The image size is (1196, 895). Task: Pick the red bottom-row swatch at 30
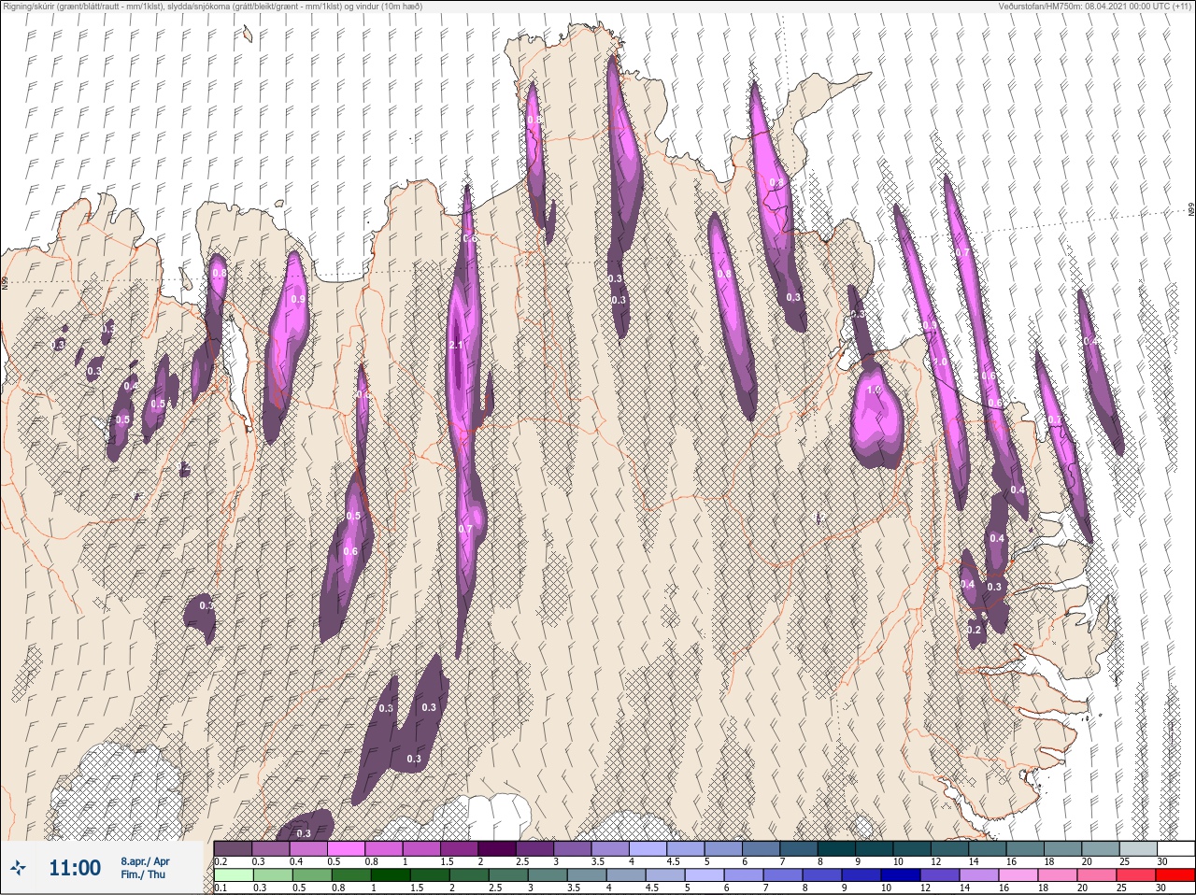click(1176, 875)
